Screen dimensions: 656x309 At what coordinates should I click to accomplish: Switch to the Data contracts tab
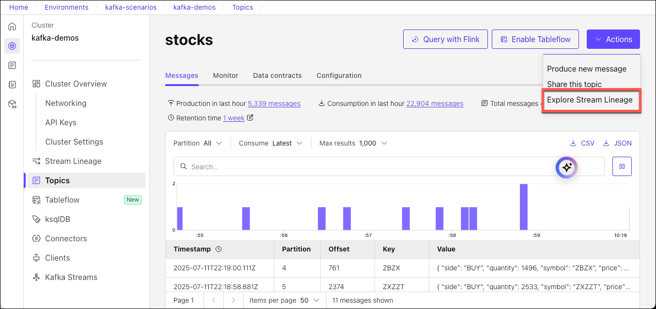(277, 75)
